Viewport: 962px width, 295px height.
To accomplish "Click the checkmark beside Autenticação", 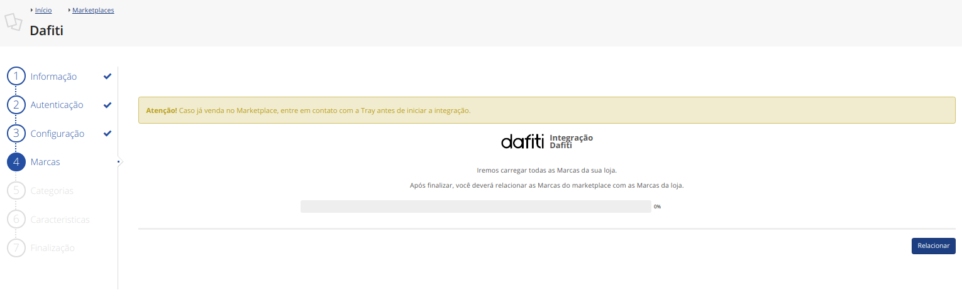I will (x=108, y=105).
